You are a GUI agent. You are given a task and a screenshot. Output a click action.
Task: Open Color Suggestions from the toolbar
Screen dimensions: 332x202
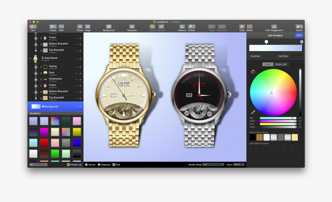click(x=274, y=27)
